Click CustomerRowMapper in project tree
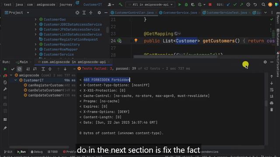 click(61, 49)
